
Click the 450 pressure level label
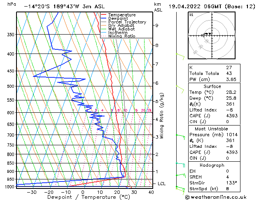click(x=11, y=71)
